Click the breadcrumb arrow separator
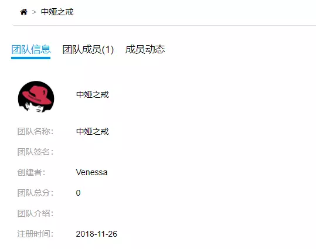Screen dimensions: 316x249 [x=34, y=12]
